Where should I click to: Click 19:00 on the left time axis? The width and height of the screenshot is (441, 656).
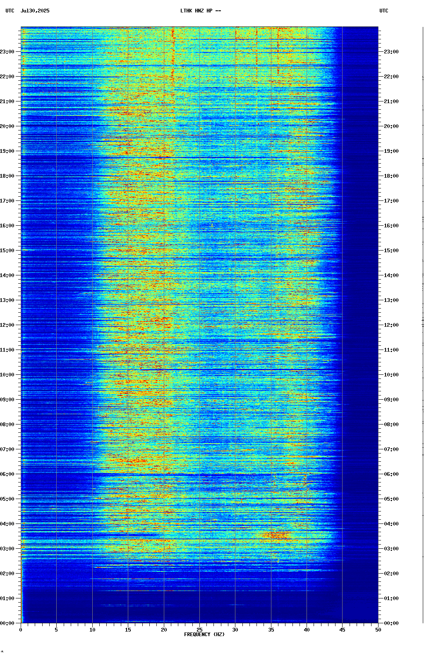[x=7, y=151]
